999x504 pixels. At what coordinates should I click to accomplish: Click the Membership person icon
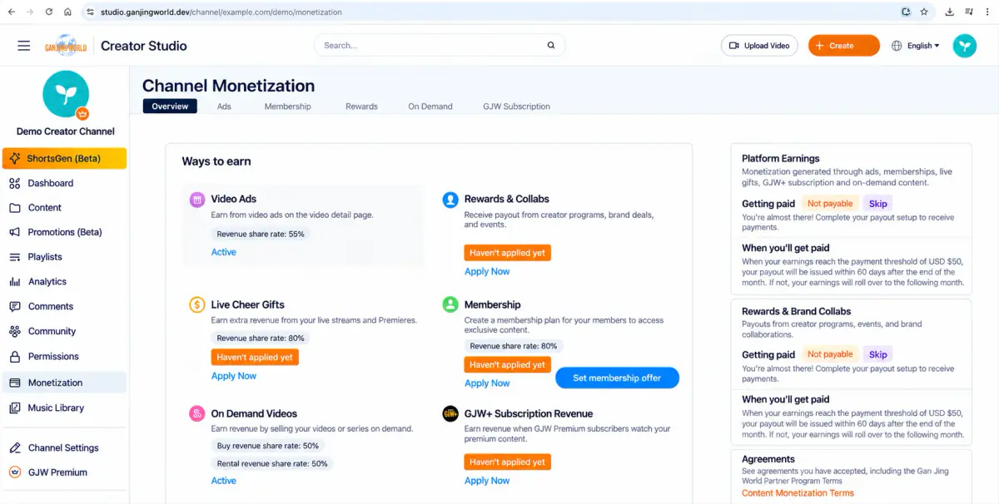click(x=450, y=305)
